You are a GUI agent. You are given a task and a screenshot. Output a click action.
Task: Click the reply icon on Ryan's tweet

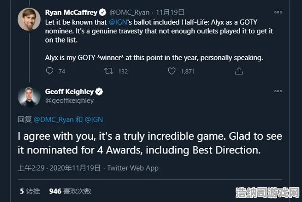50,71
